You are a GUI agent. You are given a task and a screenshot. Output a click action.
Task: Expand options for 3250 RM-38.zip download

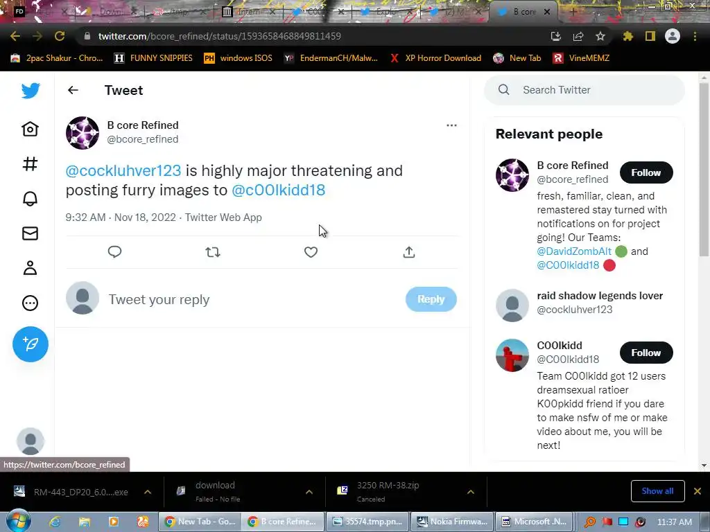[x=471, y=492]
